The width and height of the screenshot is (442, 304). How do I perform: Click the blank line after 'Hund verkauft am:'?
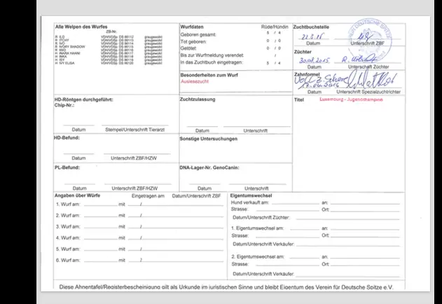[x=296, y=204]
